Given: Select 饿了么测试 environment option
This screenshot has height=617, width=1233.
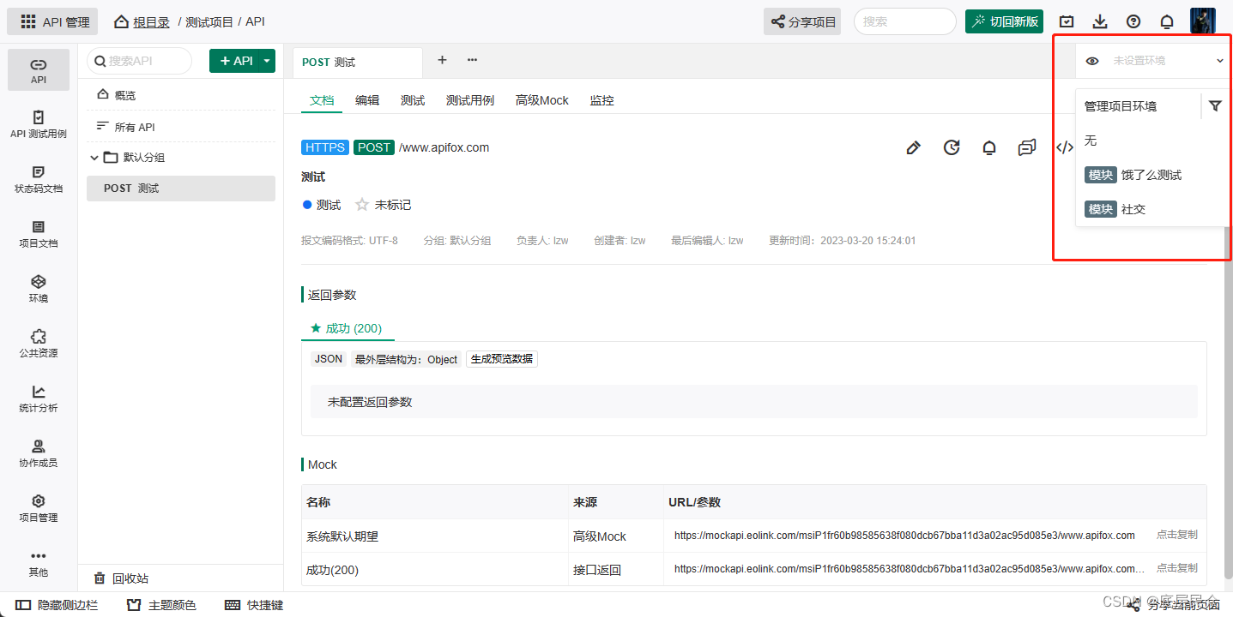Looking at the screenshot, I should [1154, 175].
